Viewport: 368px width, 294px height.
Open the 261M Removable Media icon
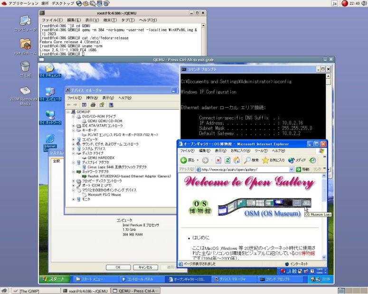(25, 91)
